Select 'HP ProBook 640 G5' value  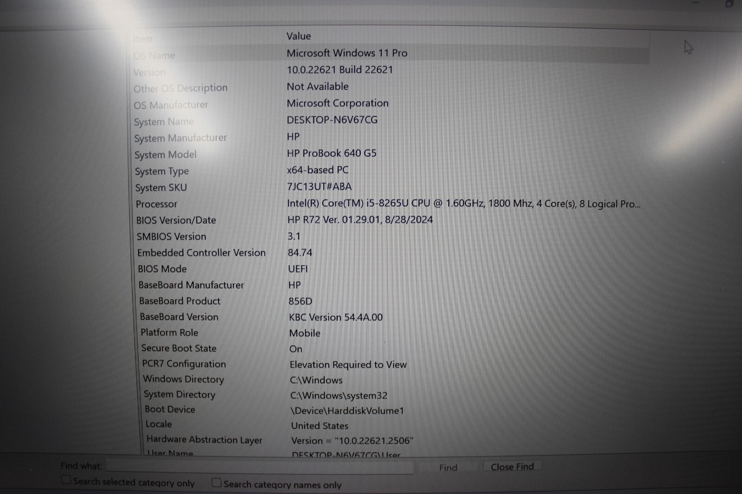pos(332,153)
